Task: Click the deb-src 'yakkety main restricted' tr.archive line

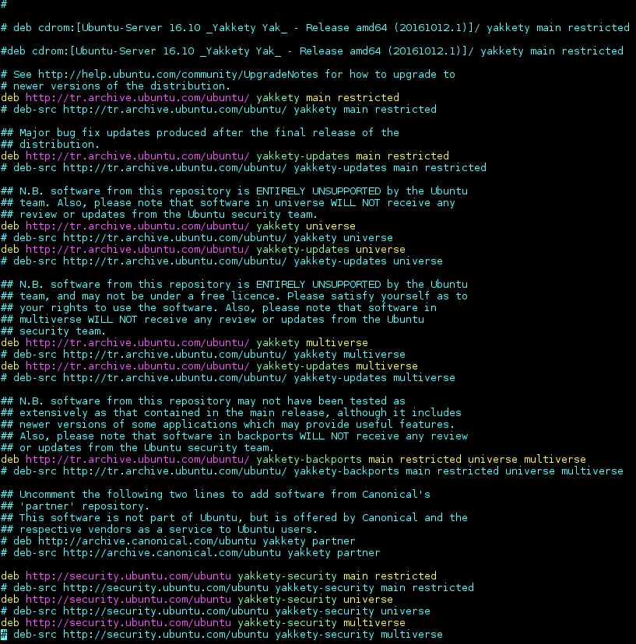Action: (x=219, y=110)
